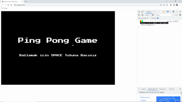
Task: Clear the console
Action: [x=142, y=15]
